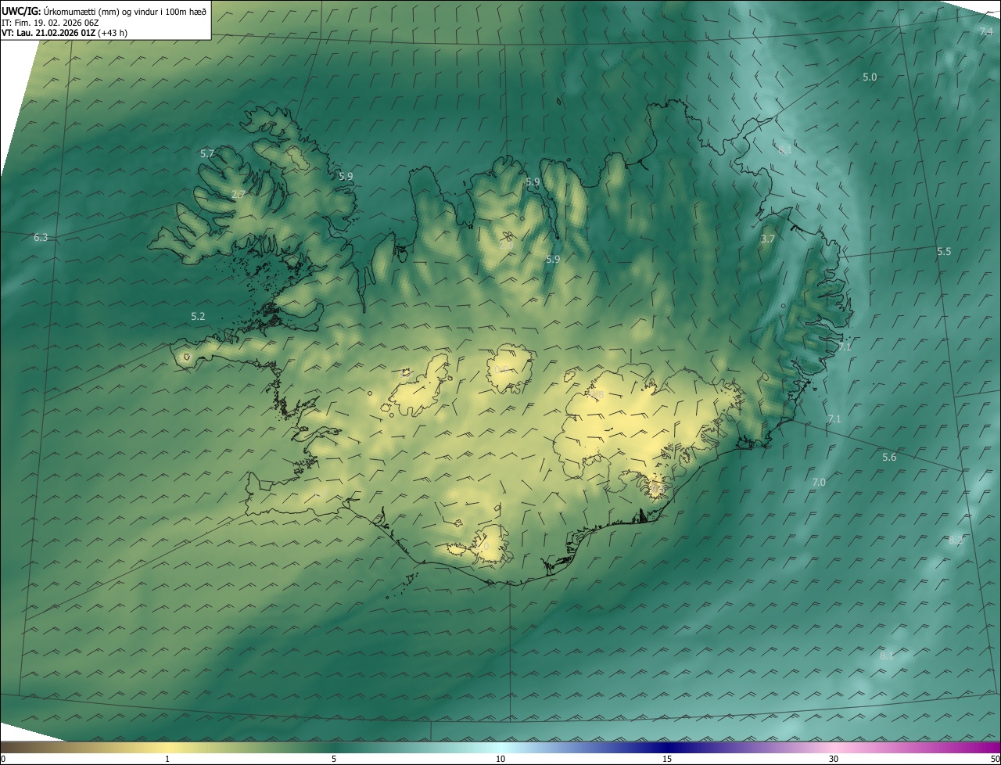
Task: Click the '0.8' value on the large glacier
Action: (x=596, y=396)
